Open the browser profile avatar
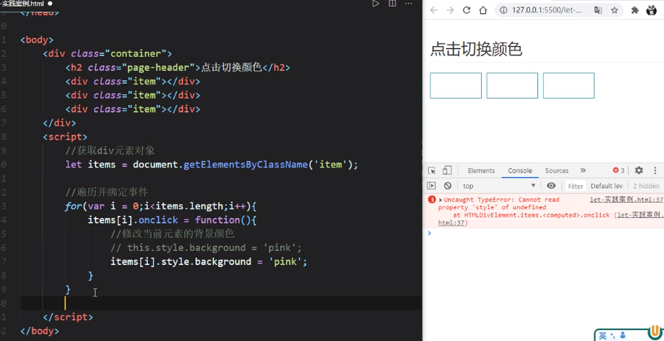This screenshot has width=664, height=341. (x=652, y=10)
